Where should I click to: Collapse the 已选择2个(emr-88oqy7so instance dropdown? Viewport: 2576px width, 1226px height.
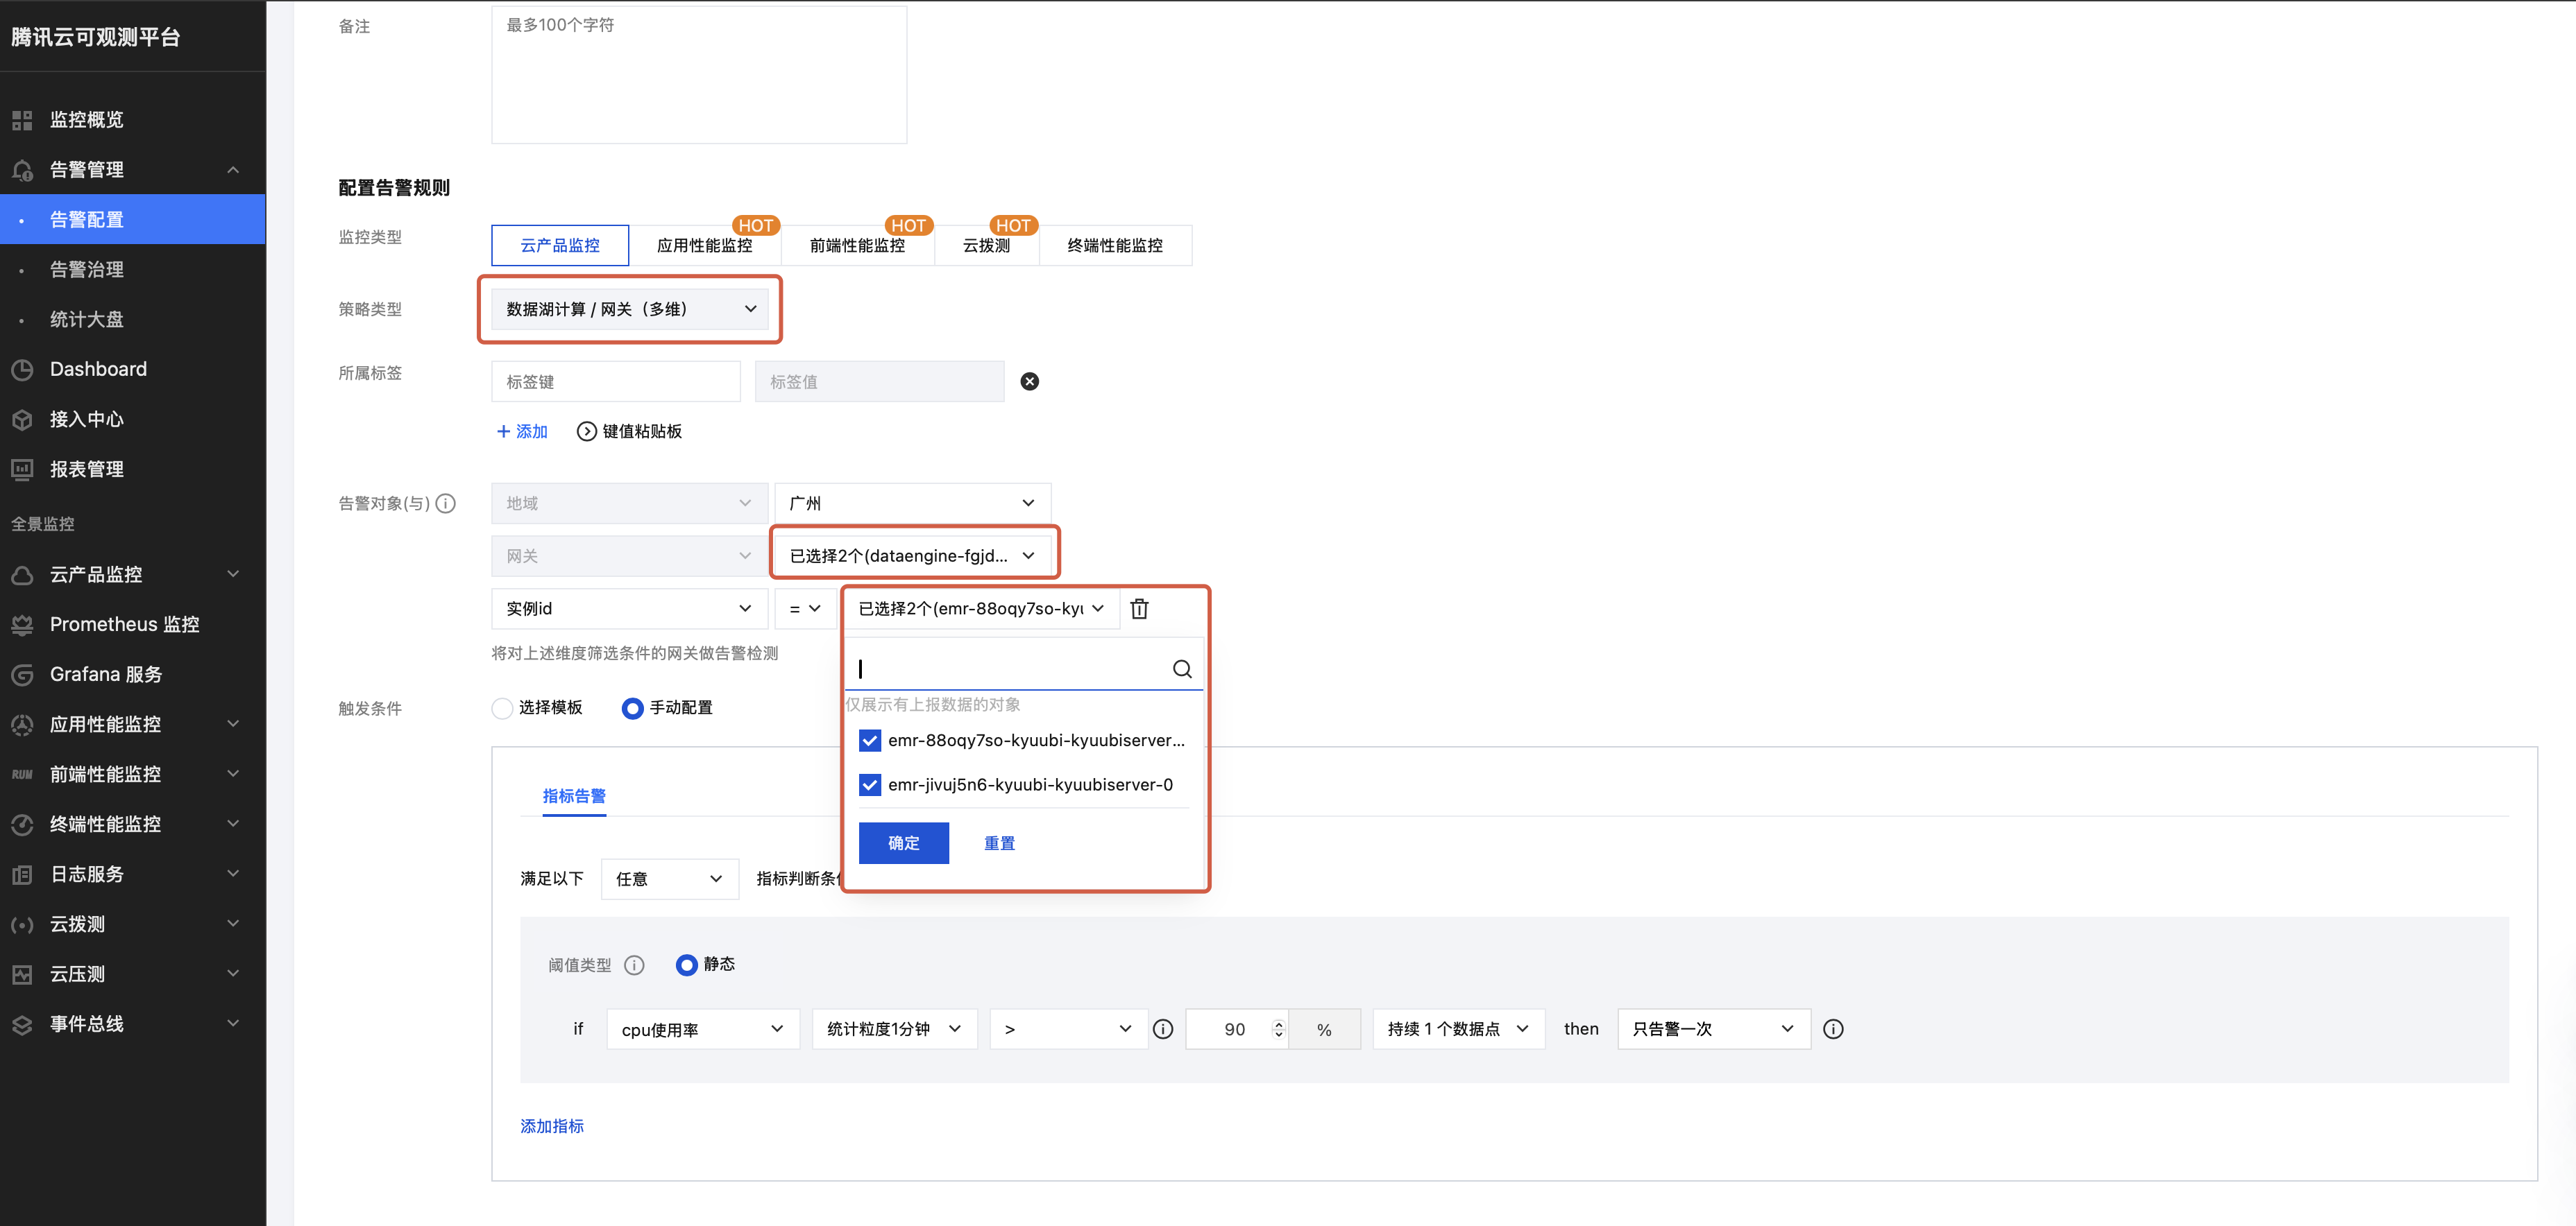[x=981, y=609]
